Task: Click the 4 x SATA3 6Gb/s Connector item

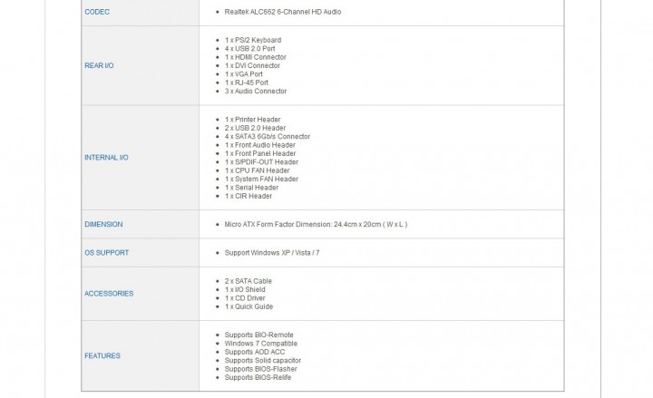Action: (267, 137)
